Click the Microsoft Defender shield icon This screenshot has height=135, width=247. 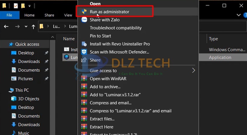pos(84,52)
